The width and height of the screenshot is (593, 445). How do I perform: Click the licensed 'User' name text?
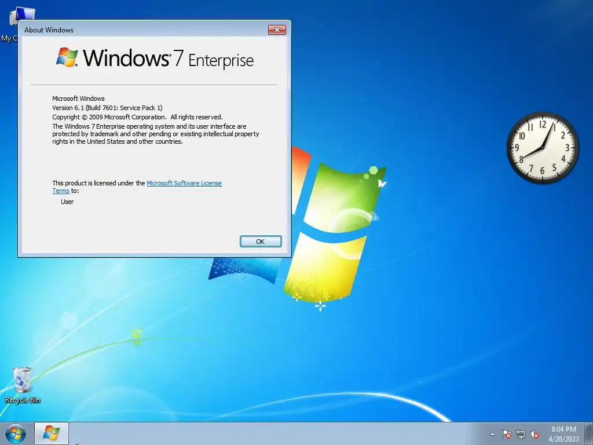click(67, 202)
